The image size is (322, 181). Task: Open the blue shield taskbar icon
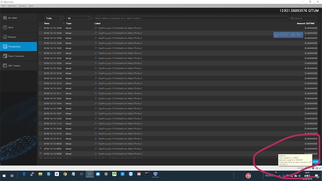[155, 174]
